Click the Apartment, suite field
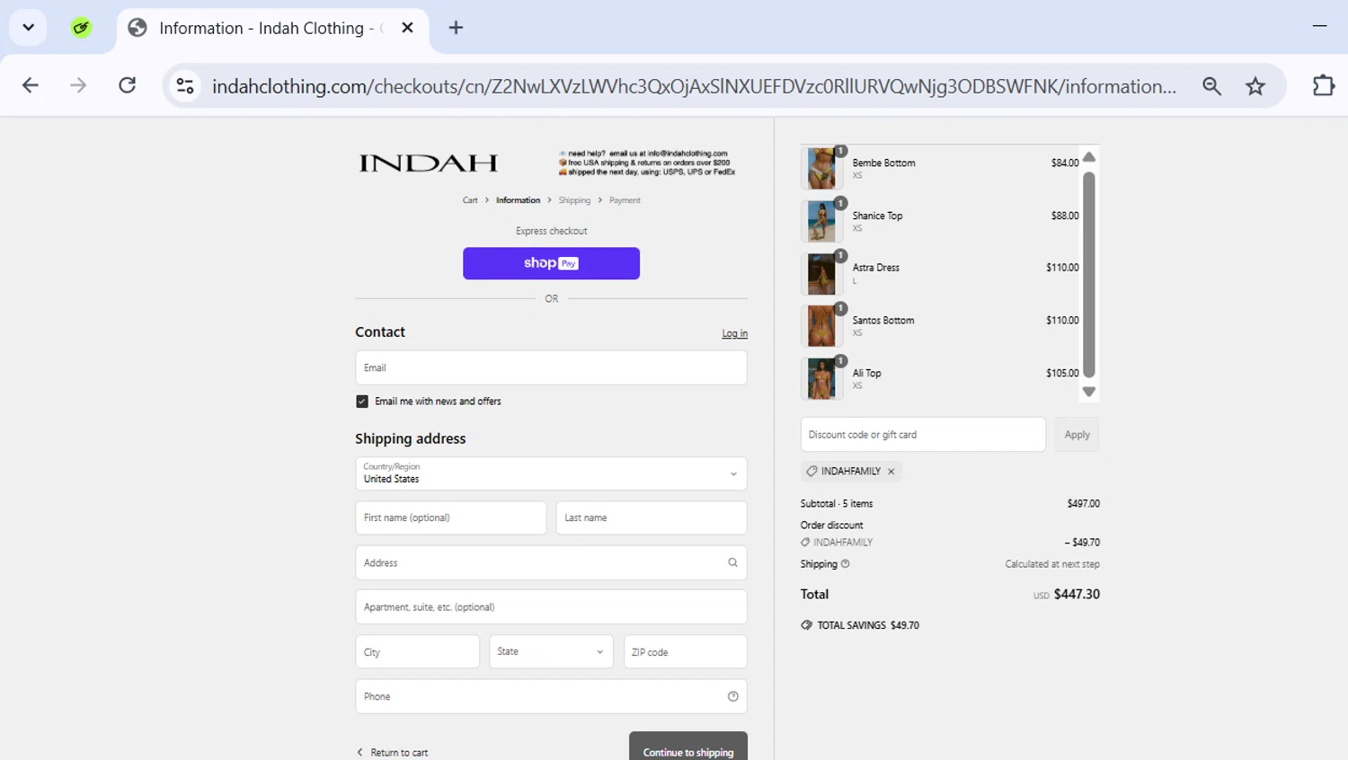The image size is (1348, 760). click(x=551, y=607)
